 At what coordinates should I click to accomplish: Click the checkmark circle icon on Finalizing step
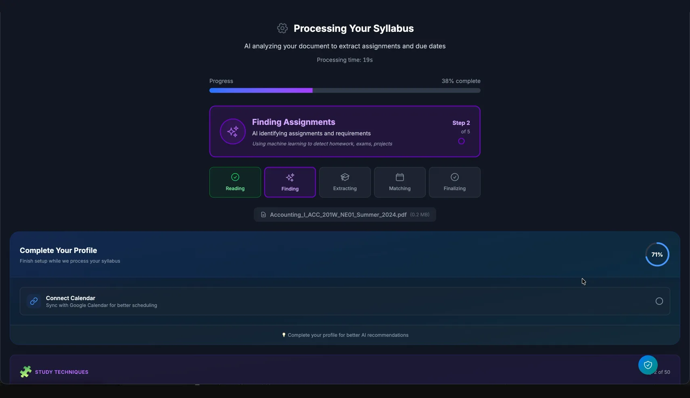[x=455, y=177]
